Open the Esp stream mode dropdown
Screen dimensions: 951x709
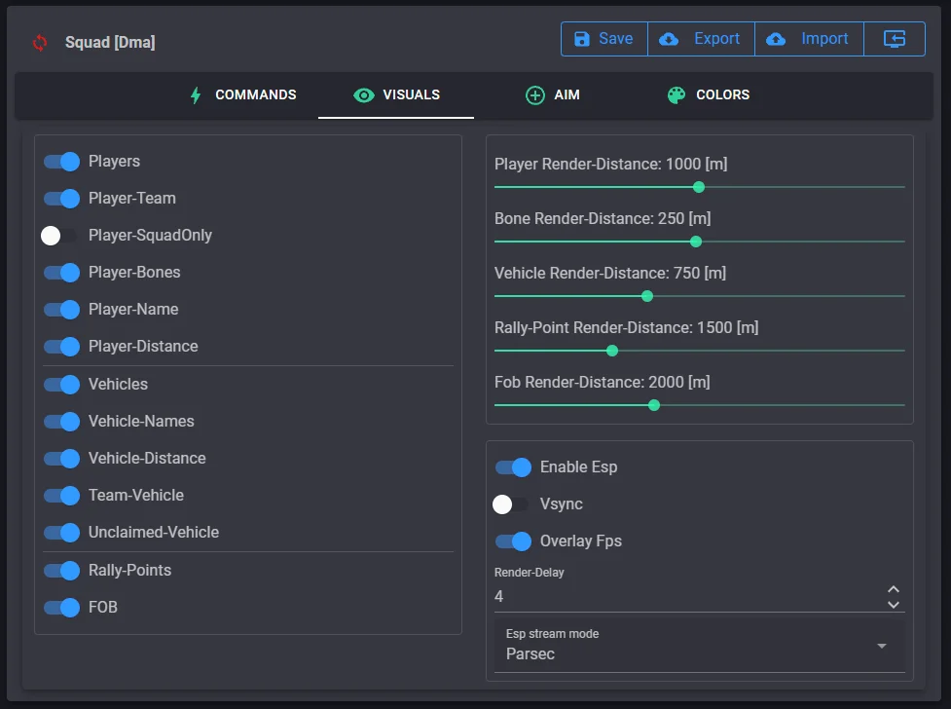click(x=699, y=646)
